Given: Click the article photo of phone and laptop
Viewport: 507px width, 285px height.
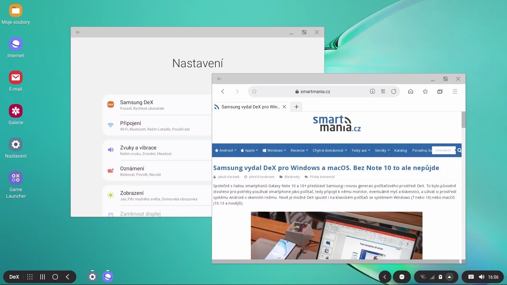Looking at the screenshot, I should (x=337, y=235).
